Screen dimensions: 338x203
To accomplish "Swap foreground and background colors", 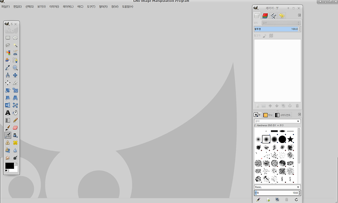I will coord(16,164).
